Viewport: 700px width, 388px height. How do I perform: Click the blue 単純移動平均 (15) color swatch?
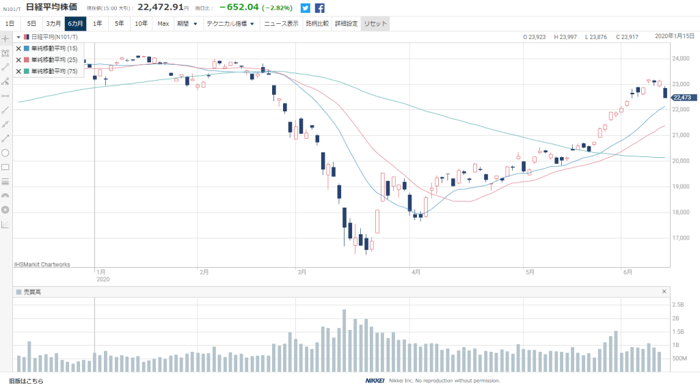pos(26,48)
